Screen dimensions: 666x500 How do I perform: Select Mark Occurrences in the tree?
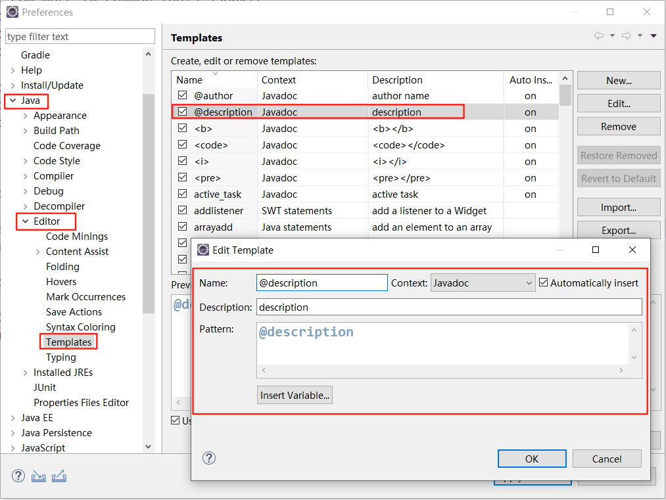(x=86, y=297)
